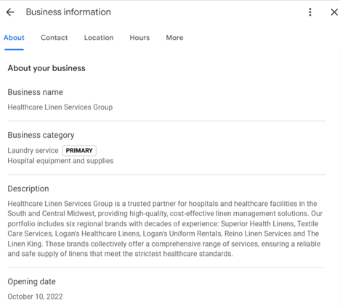Switch to the Hours tab

[x=139, y=38]
